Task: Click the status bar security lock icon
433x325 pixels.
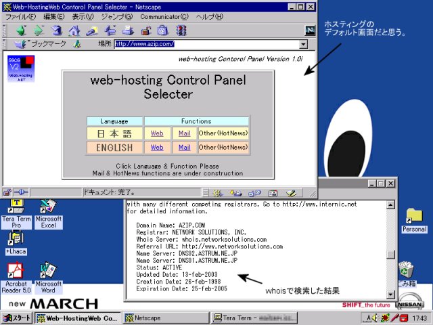Action: (x=7, y=192)
